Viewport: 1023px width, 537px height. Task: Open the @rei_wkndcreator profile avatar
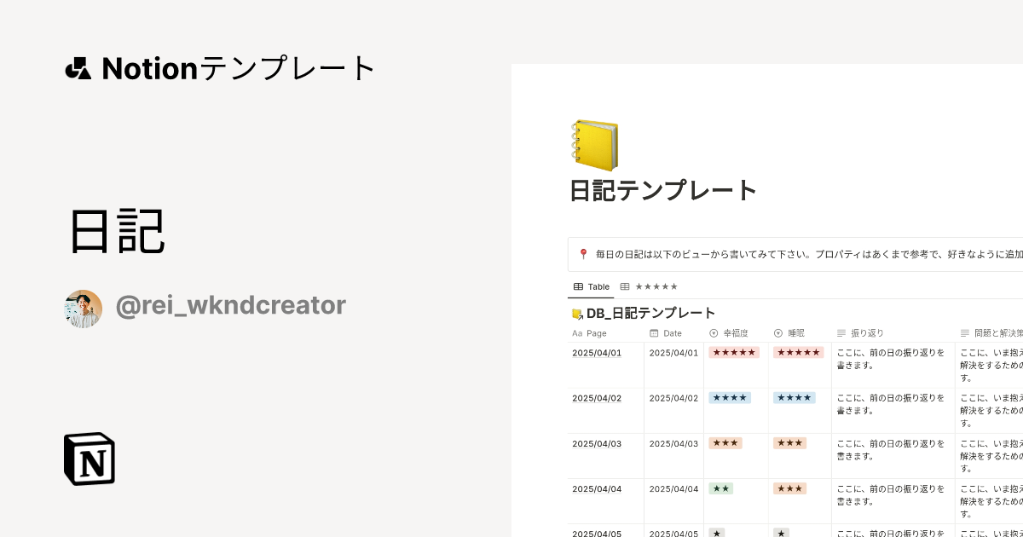click(84, 309)
